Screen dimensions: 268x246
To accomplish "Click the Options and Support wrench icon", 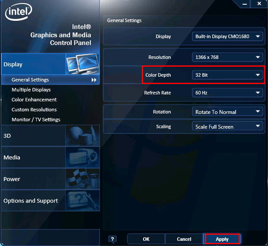I will tap(83, 201).
